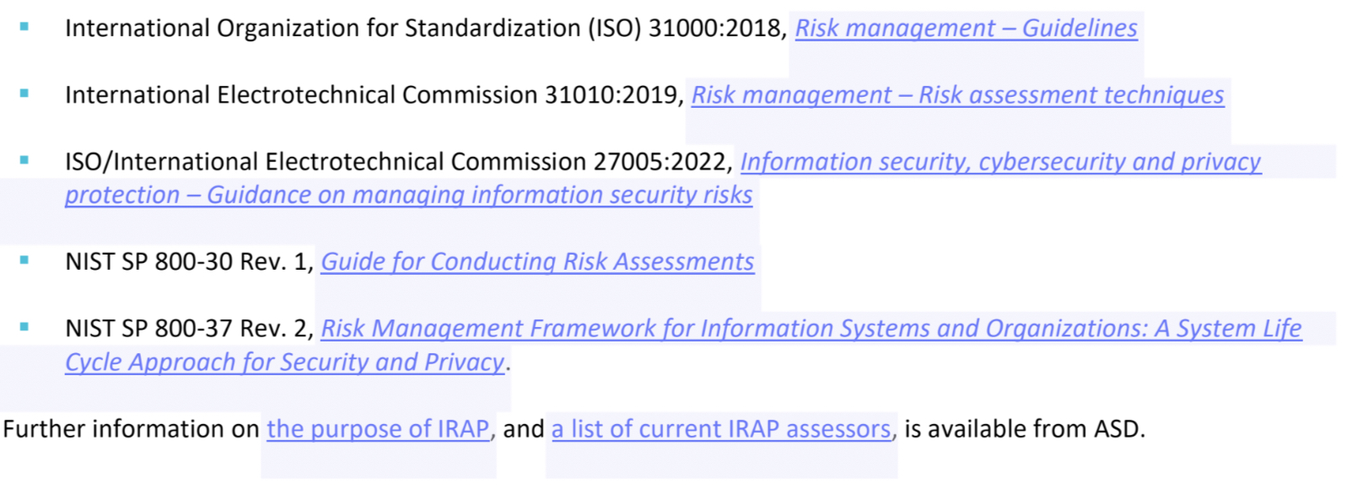Click the text ISO/International Electrotechnical Commission 27005:2022
Screen dimensions: 1347x489
pyautogui.click(x=396, y=162)
